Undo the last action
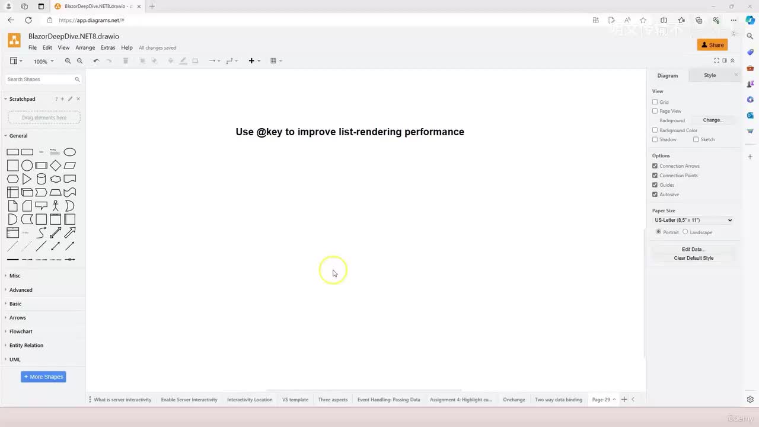This screenshot has width=759, height=427. pos(96,60)
